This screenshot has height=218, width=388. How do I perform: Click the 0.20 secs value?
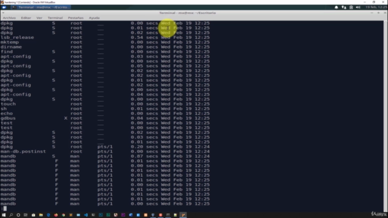144,147
